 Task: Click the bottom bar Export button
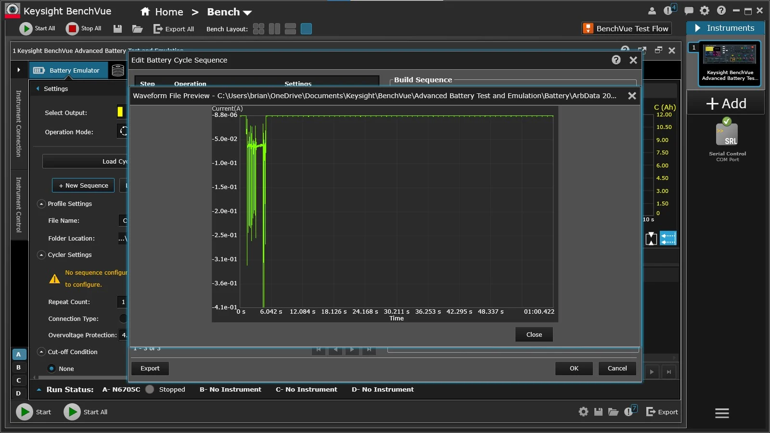[662, 412]
